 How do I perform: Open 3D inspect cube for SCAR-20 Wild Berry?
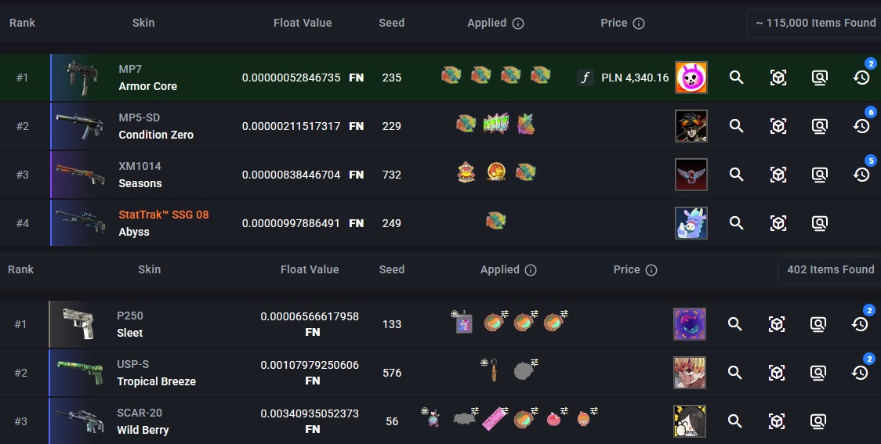pyautogui.click(x=777, y=421)
